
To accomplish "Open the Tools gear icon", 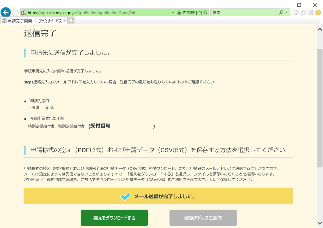I will [x=311, y=12].
